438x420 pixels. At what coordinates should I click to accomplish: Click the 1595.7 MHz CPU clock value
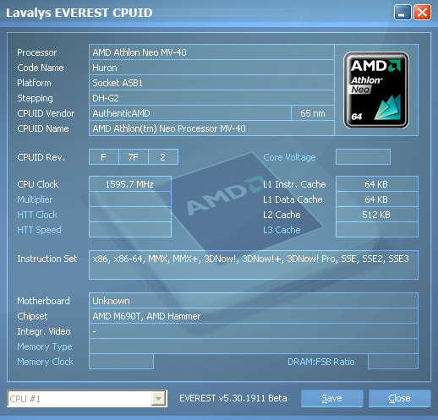tap(130, 184)
